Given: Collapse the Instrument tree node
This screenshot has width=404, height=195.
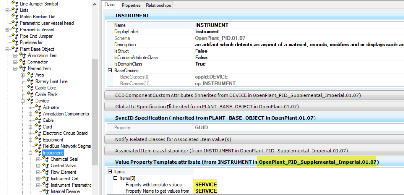Looking at the screenshot, I should (x=30, y=153).
